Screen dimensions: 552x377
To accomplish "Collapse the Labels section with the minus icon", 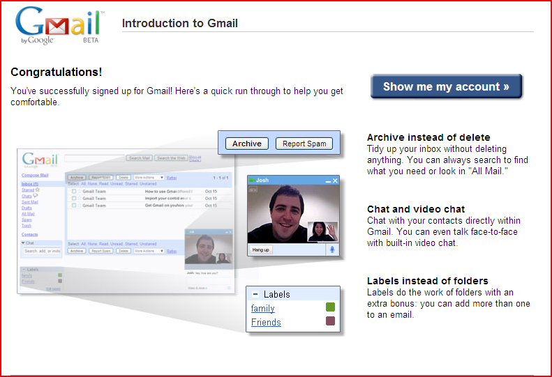I will 255,294.
